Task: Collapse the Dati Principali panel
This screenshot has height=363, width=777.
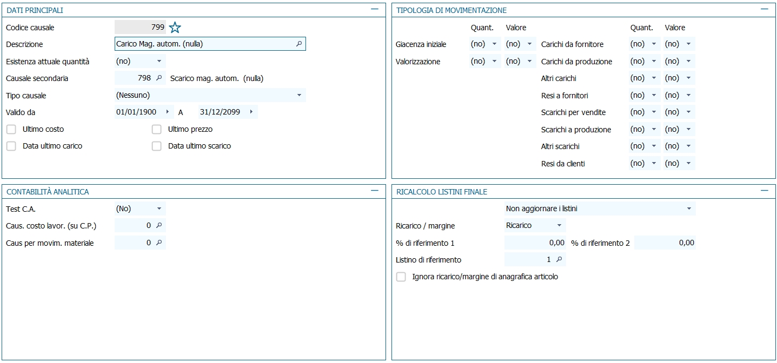Action: (375, 10)
